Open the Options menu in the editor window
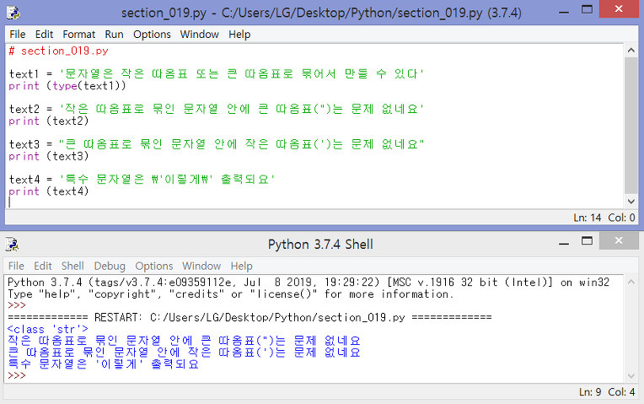 (x=152, y=34)
